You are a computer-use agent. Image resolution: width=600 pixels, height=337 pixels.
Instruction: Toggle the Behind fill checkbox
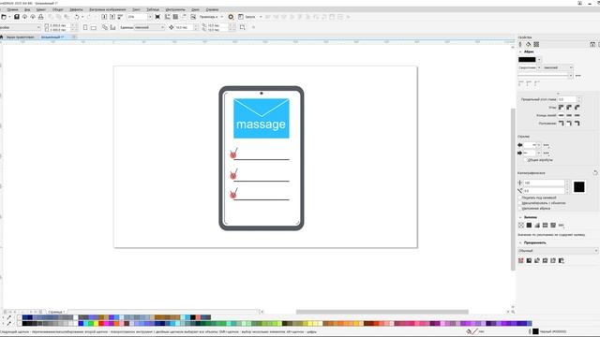point(520,198)
